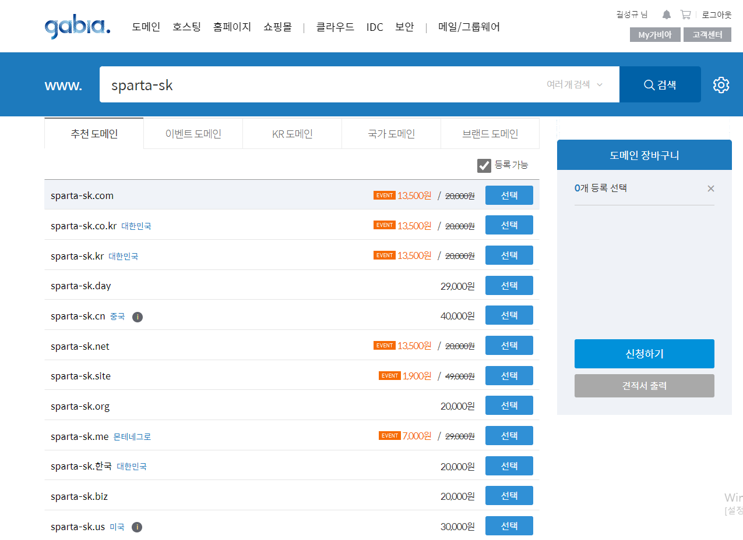Select sparta-sk.us with its 선택 button

509,526
